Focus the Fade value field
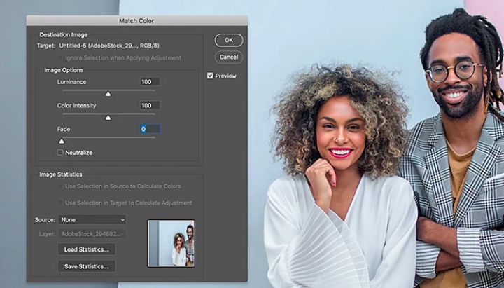504x288 pixels. click(x=150, y=129)
